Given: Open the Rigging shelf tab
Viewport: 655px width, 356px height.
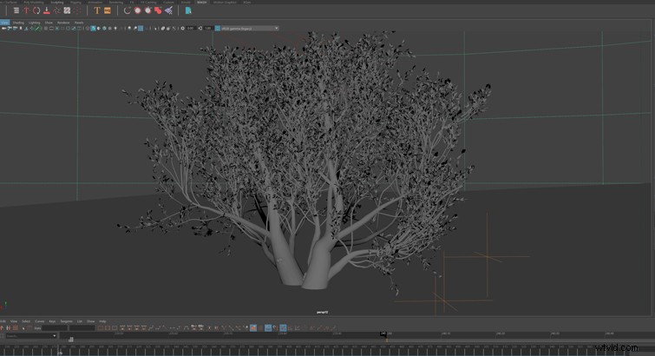Looking at the screenshot, I should click(x=75, y=2).
